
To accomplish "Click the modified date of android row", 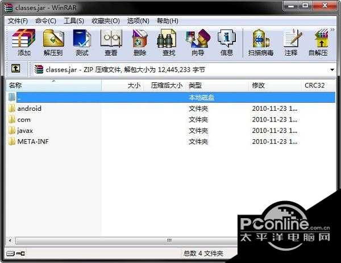I will click(x=275, y=108).
